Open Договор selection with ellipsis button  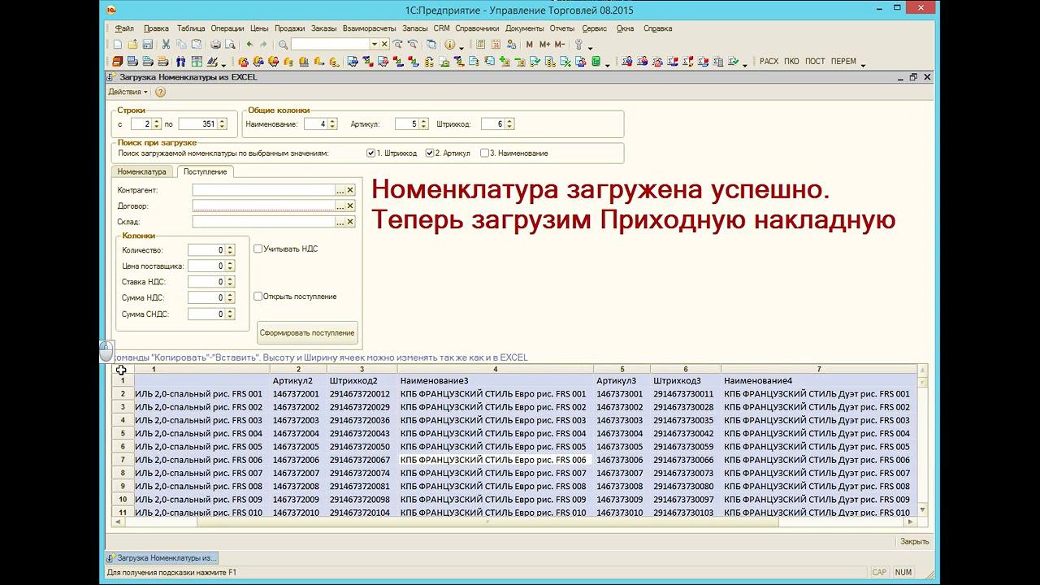click(x=340, y=206)
